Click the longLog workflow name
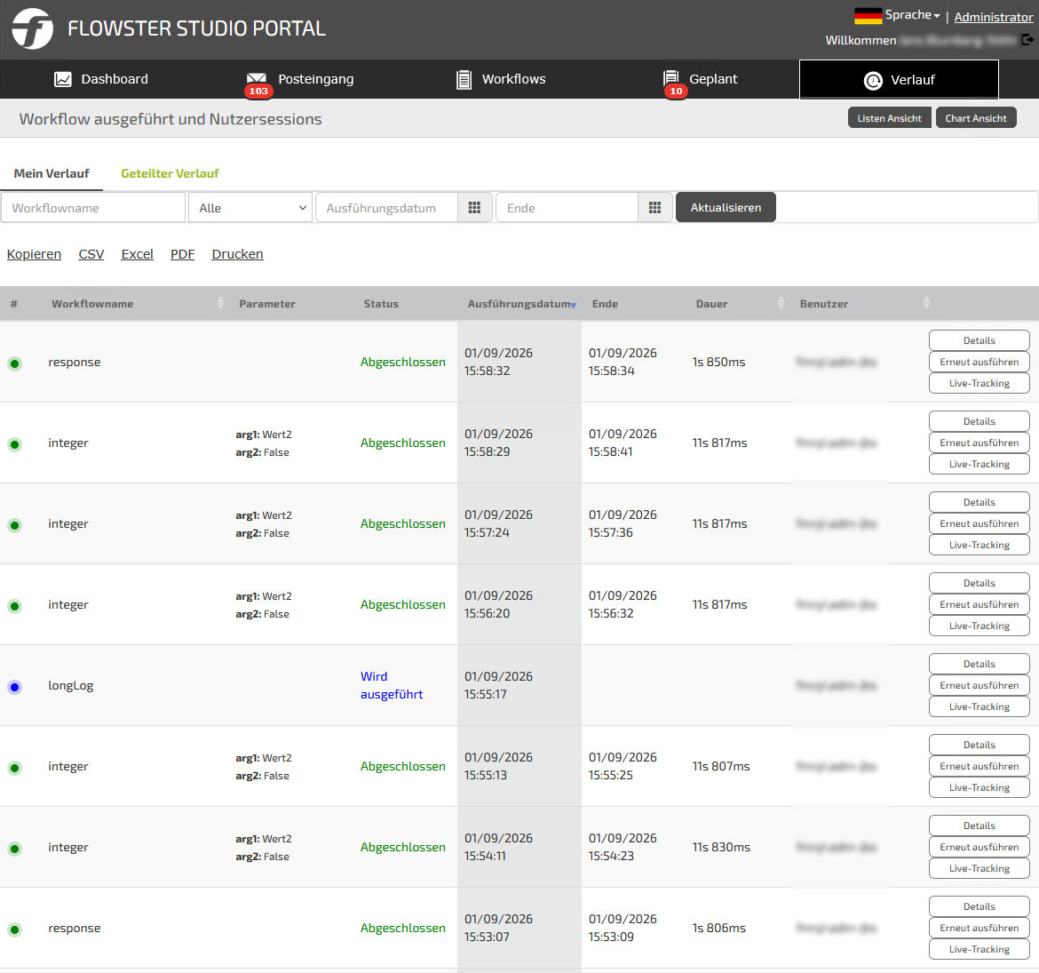 pyautogui.click(x=71, y=686)
